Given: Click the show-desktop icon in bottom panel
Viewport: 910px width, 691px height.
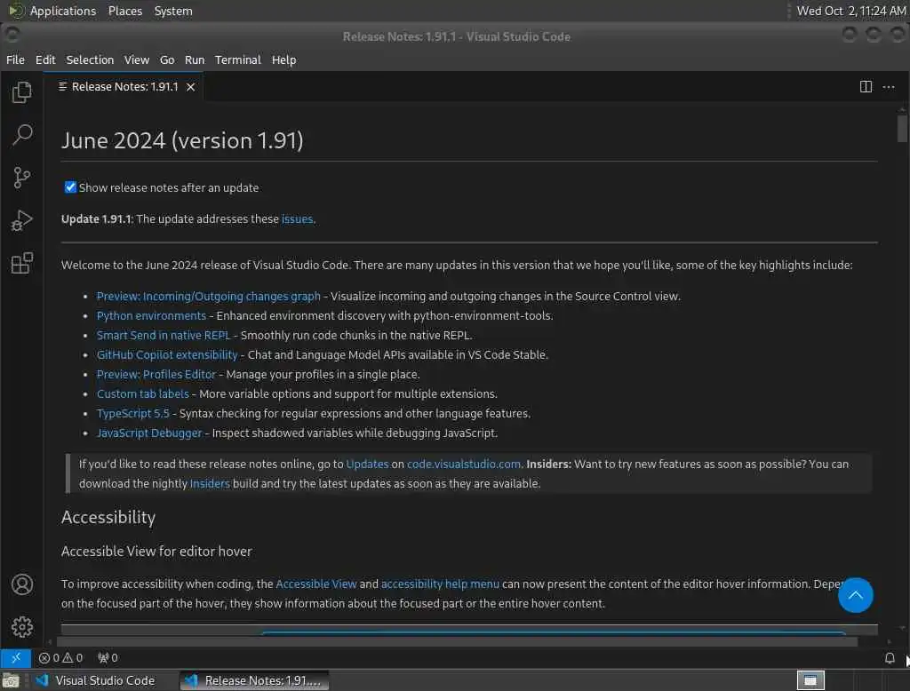Looking at the screenshot, I should [11, 680].
